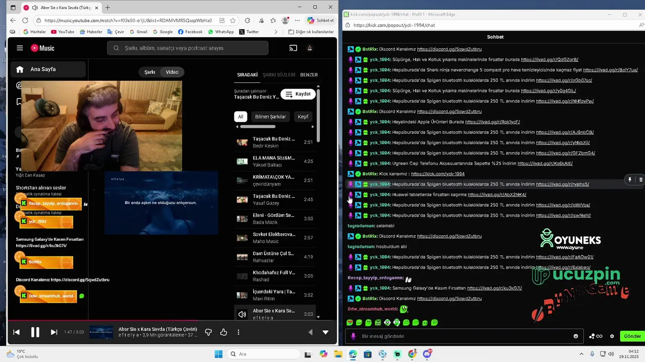Collapse the player page with down triangle
This screenshot has width=645, height=362.
(326, 332)
